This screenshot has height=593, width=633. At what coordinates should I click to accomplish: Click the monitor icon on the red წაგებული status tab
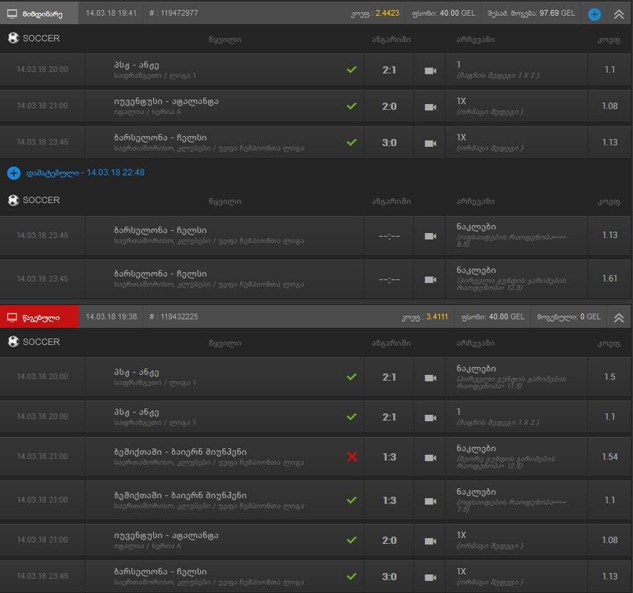point(12,317)
